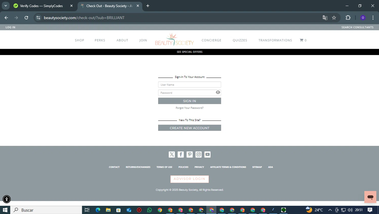Open the Instagram social icon
This screenshot has height=214, width=379.
click(199, 154)
